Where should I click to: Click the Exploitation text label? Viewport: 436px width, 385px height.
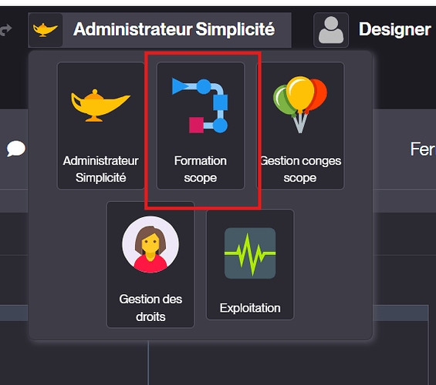250,308
